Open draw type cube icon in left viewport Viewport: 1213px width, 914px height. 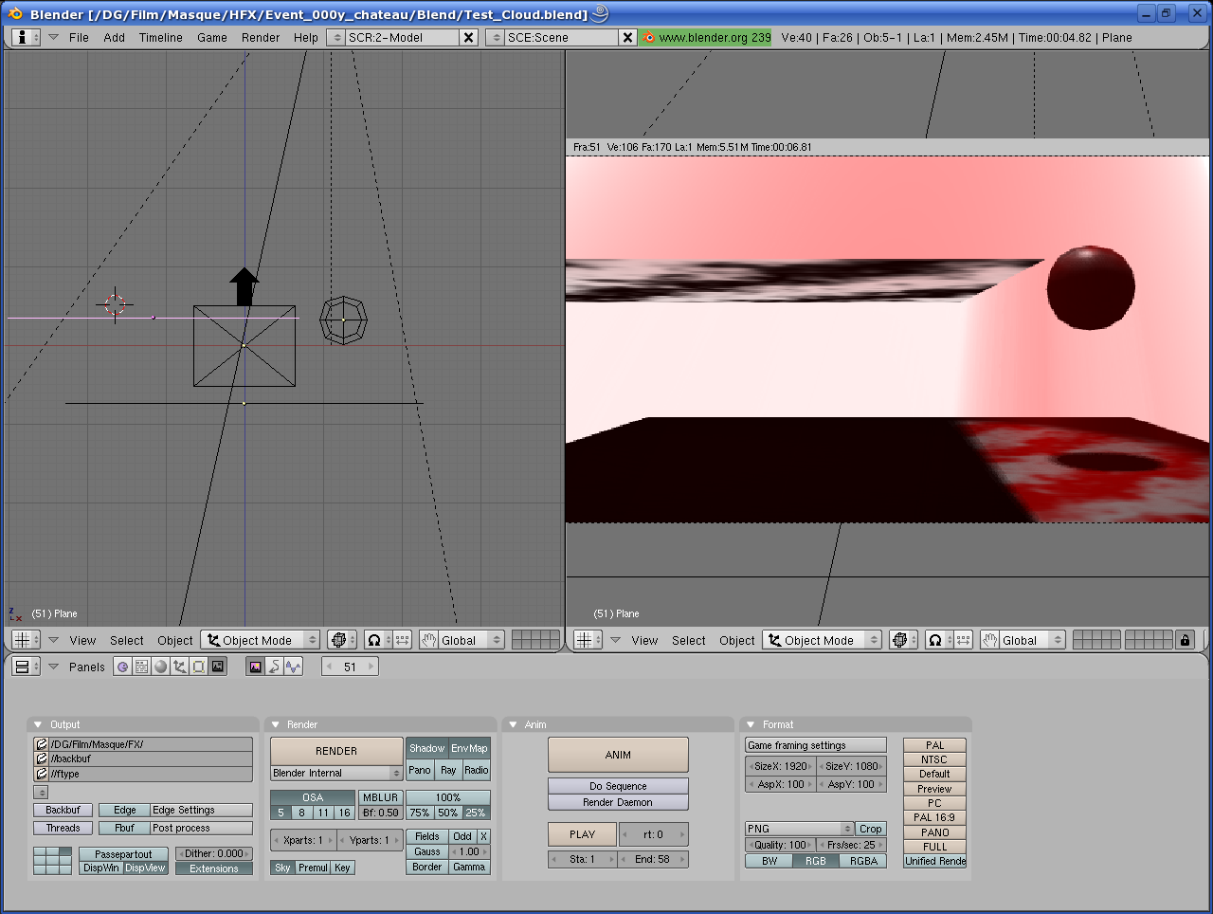point(341,640)
